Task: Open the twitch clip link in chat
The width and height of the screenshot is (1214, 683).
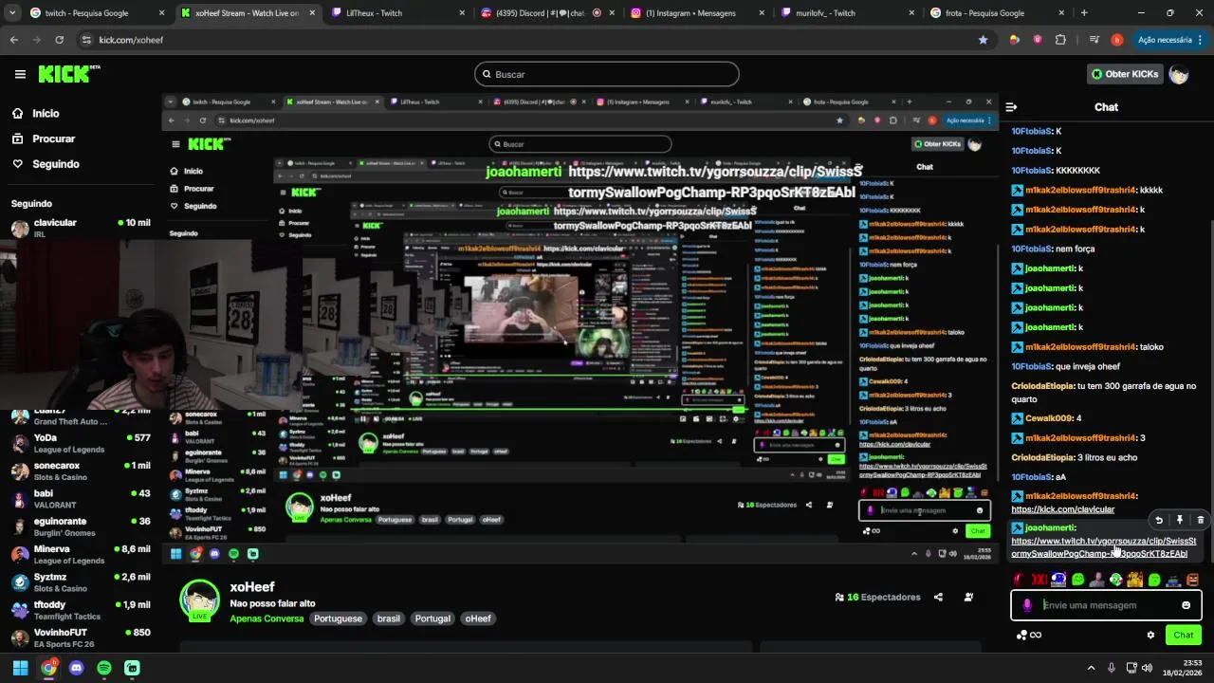Action: coord(1104,547)
